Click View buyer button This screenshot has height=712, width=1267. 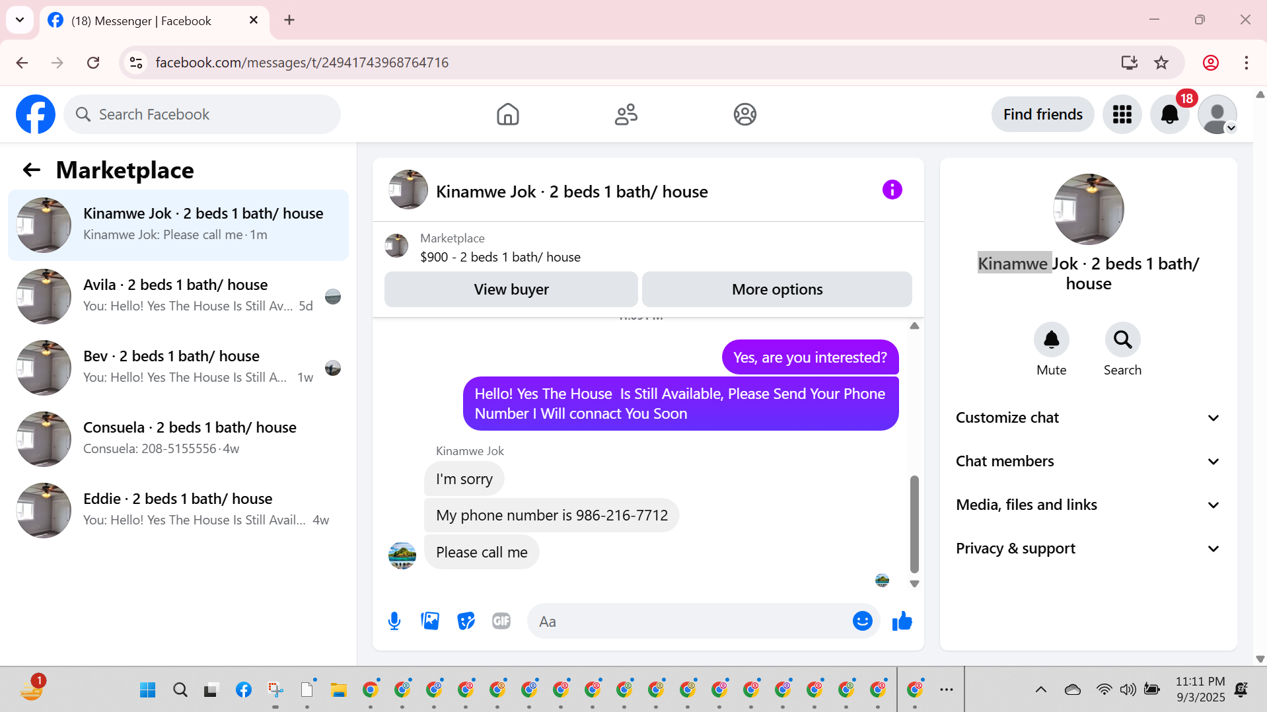(511, 289)
